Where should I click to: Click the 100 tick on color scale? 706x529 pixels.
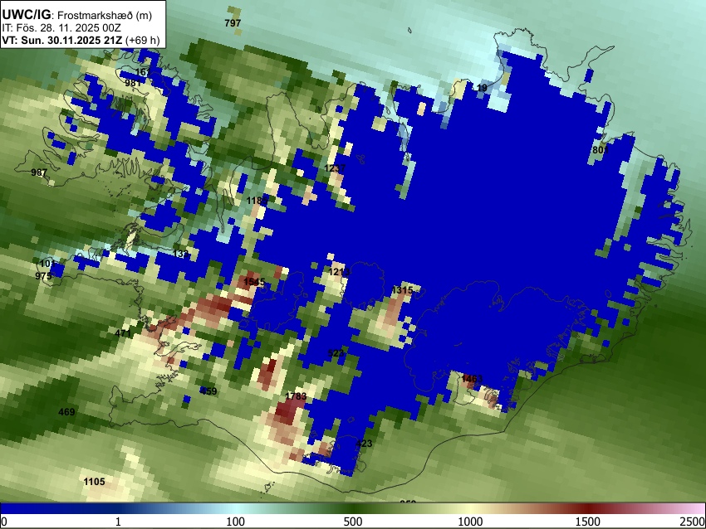pyautogui.click(x=236, y=522)
